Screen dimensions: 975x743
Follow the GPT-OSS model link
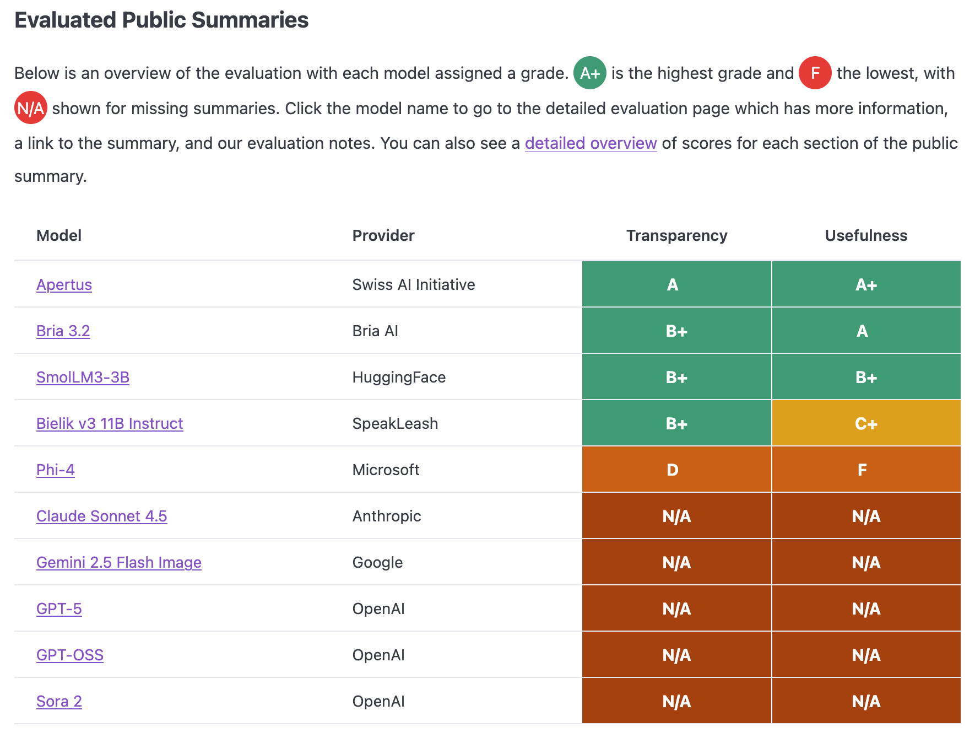pos(69,655)
